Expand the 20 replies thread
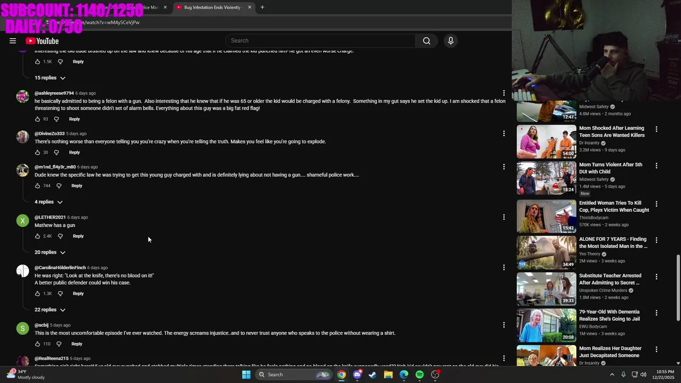This screenshot has width=681, height=383. click(x=50, y=252)
